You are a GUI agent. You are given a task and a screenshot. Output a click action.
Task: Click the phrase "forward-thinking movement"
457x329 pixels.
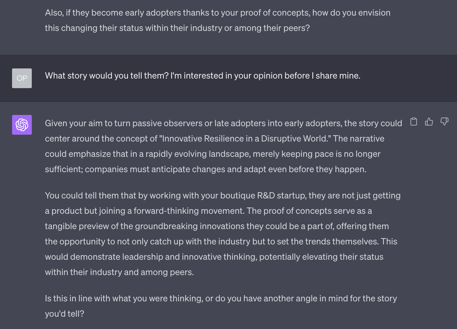tap(188, 211)
